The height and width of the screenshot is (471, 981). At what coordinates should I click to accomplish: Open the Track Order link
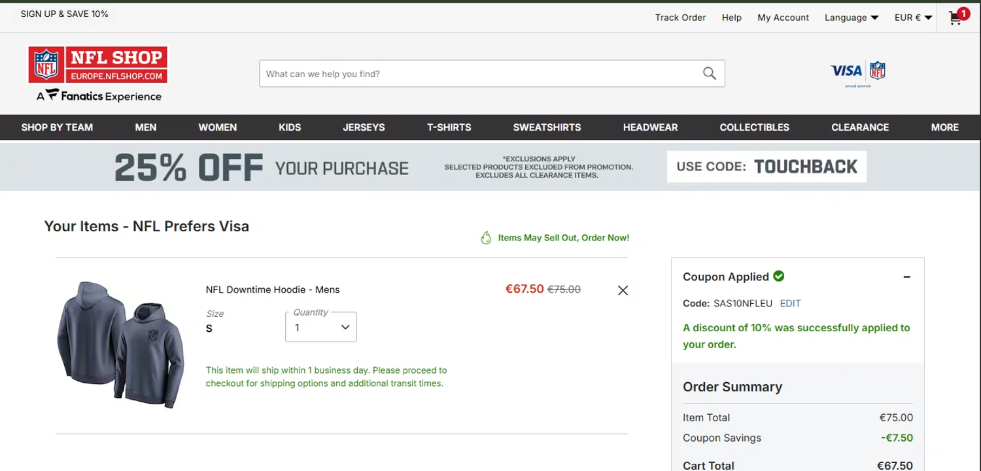(680, 18)
